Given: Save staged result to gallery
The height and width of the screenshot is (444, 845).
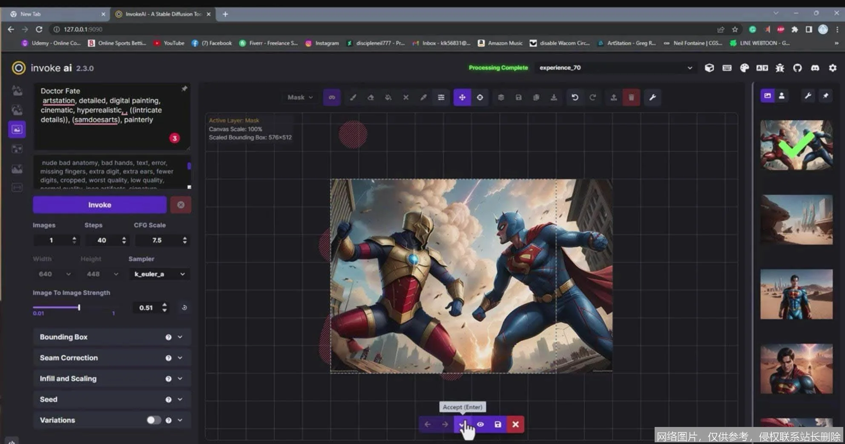Looking at the screenshot, I should (x=498, y=424).
